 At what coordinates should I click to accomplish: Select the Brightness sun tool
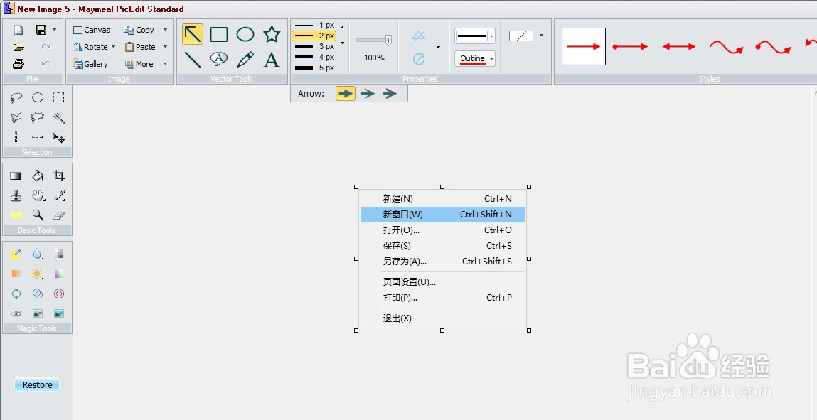pos(38,274)
